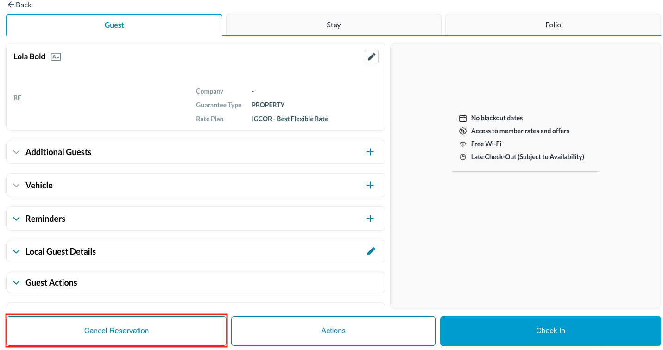
Task: Add an additional guest with plus icon
Action: point(370,152)
